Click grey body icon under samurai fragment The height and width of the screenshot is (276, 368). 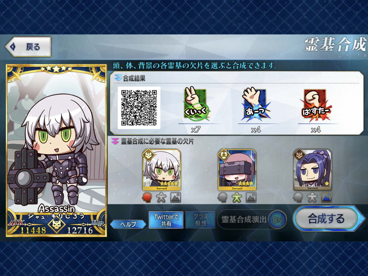(312, 198)
